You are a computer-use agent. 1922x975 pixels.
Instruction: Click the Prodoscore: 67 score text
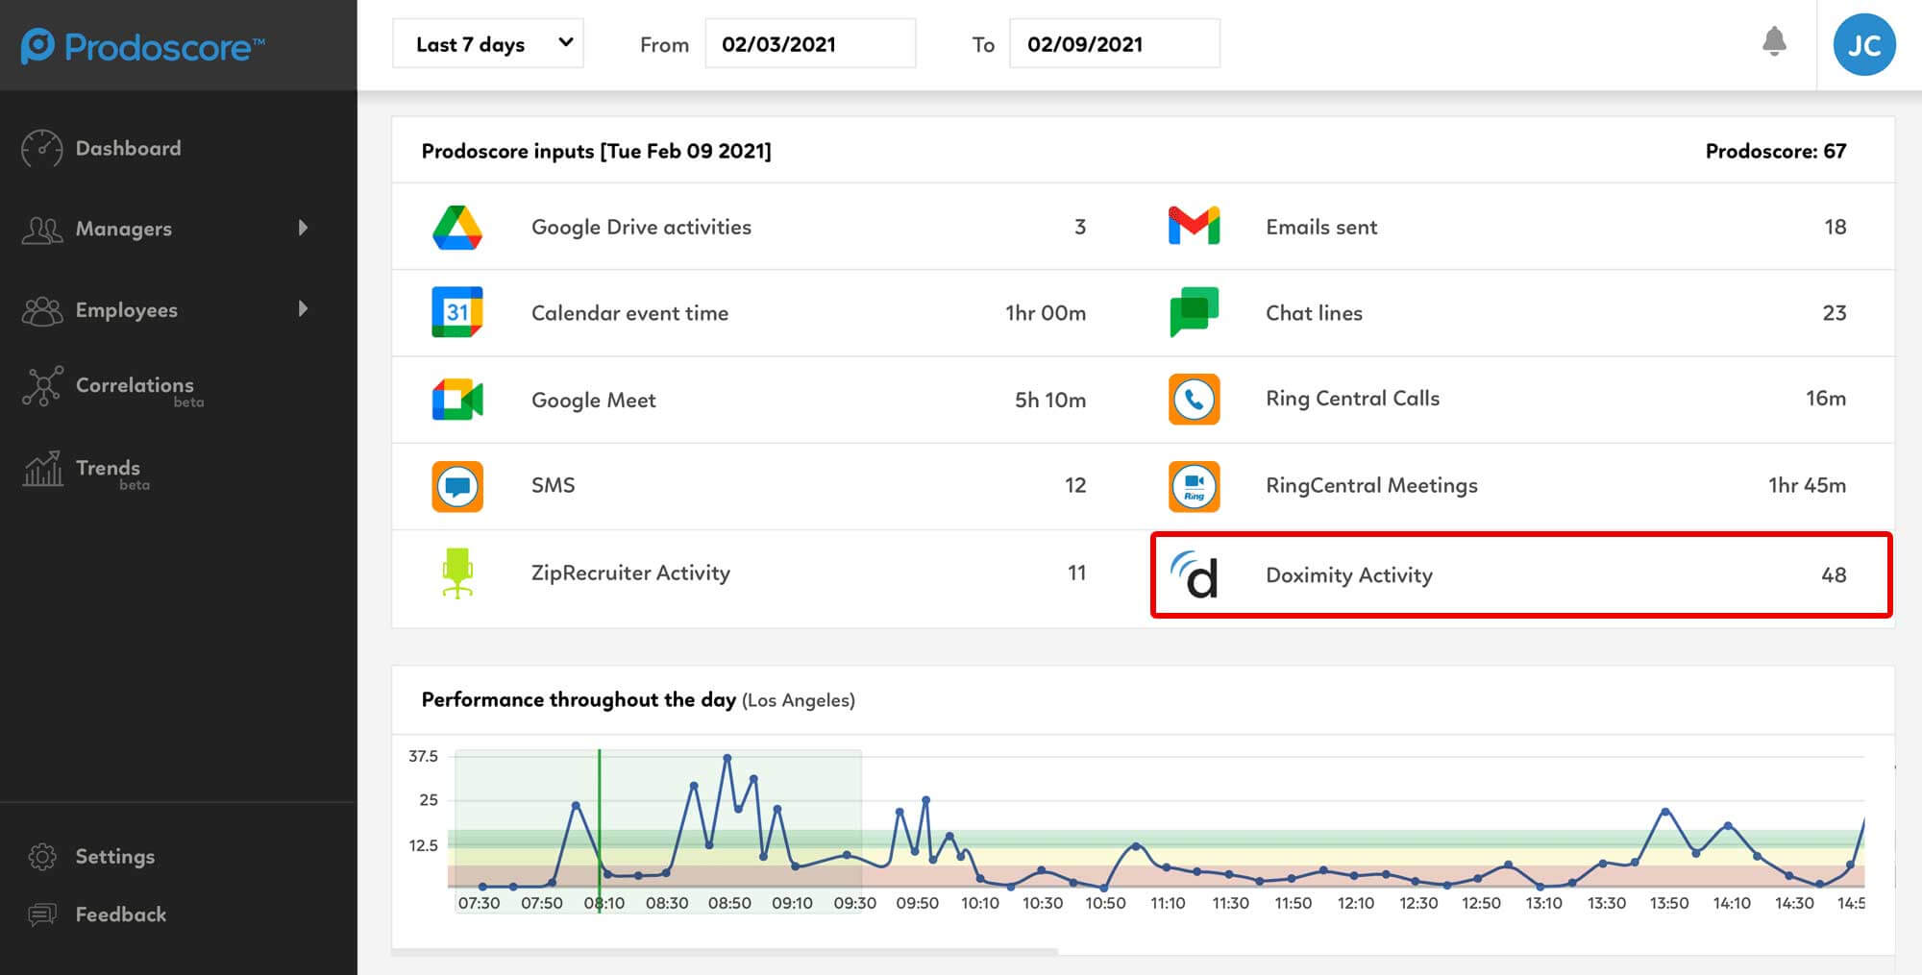click(x=1776, y=151)
